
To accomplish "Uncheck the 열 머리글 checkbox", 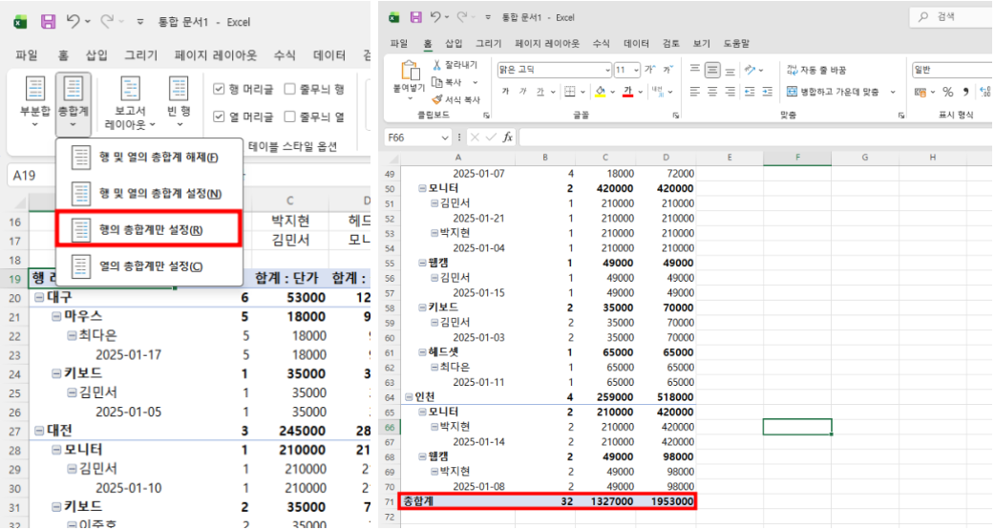I will pos(219,117).
